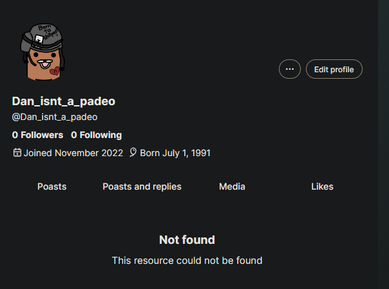Switch to the Poasts and replies tab

tap(142, 186)
